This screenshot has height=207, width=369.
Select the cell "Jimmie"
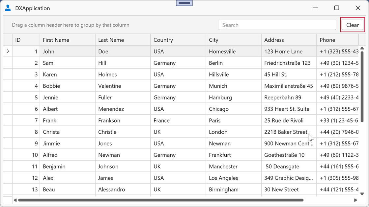[68, 143]
